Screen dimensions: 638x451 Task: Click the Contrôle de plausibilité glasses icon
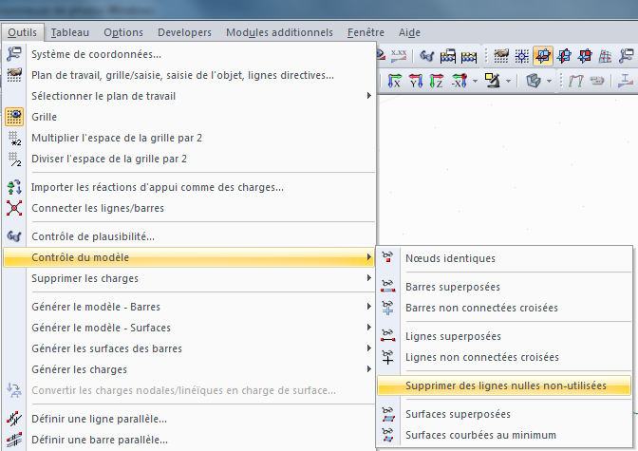(x=14, y=236)
